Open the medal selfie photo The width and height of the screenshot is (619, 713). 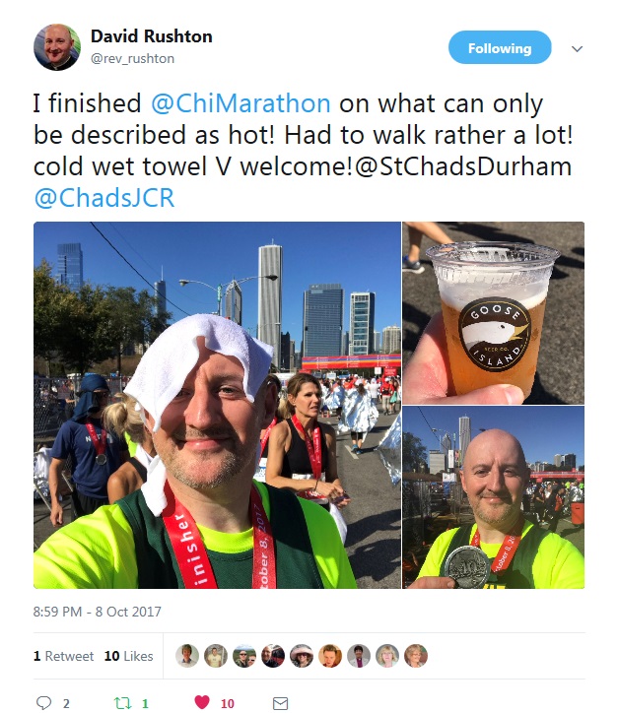click(494, 497)
